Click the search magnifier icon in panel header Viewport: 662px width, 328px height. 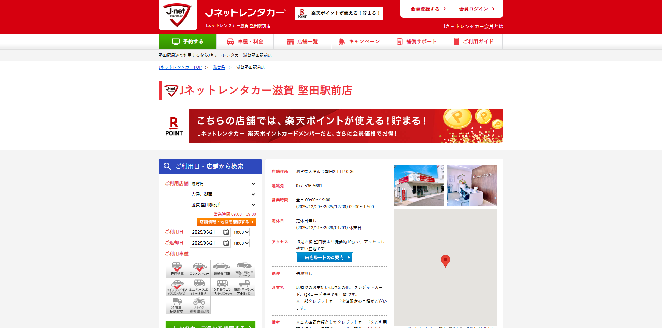168,167
